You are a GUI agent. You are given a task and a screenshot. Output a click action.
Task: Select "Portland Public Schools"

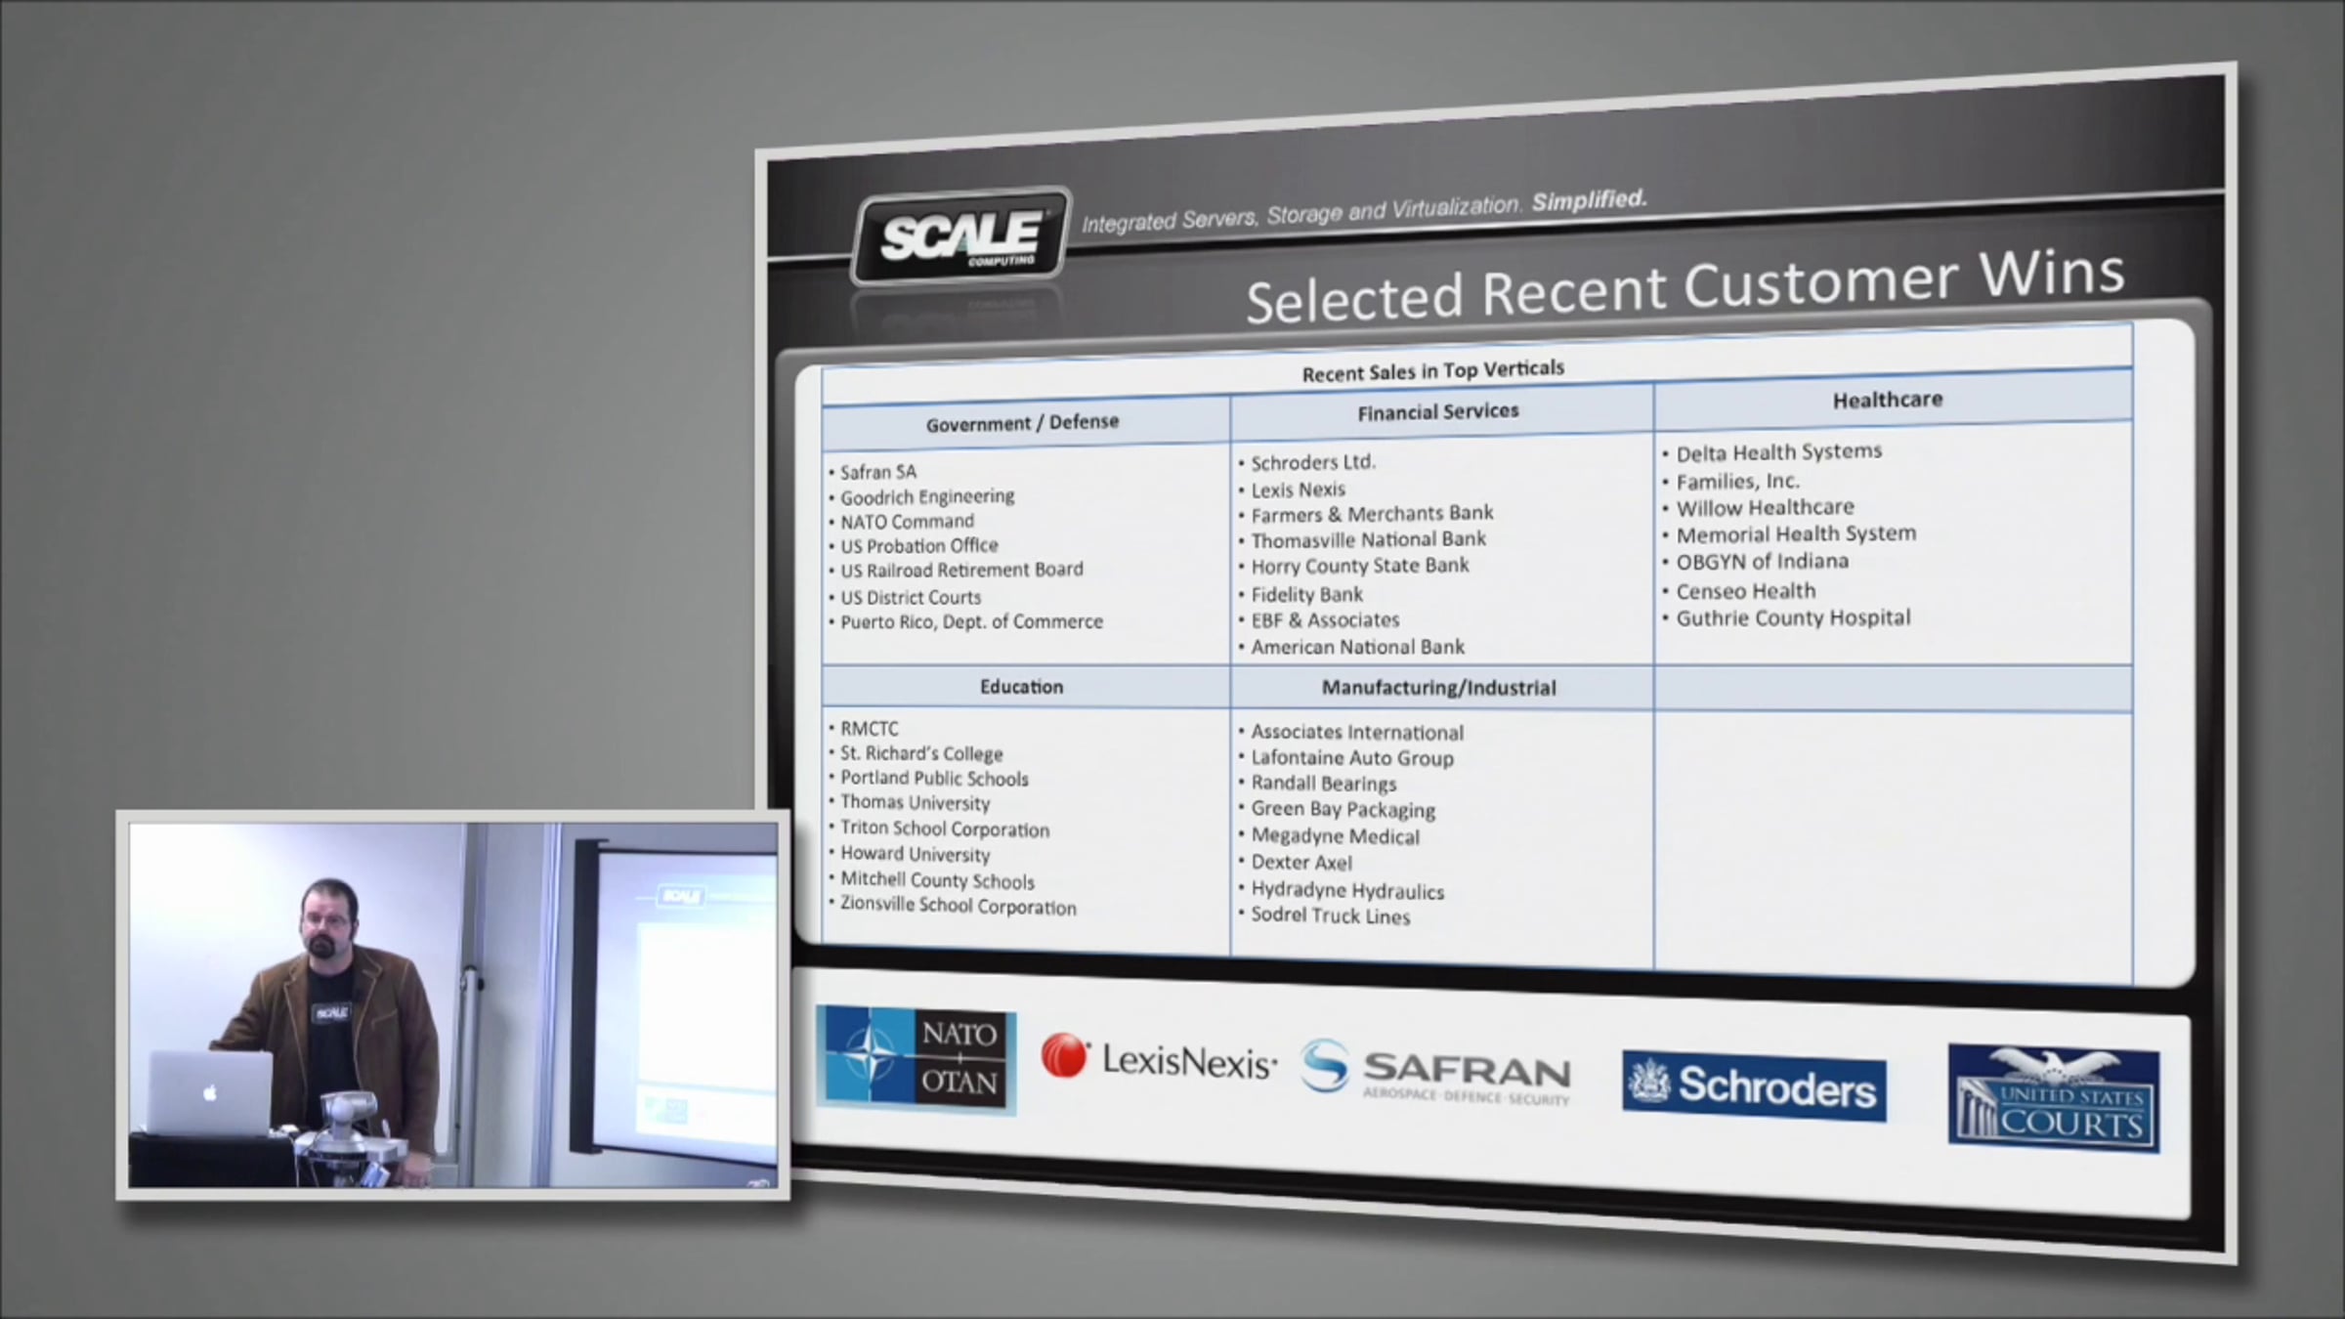[934, 779]
